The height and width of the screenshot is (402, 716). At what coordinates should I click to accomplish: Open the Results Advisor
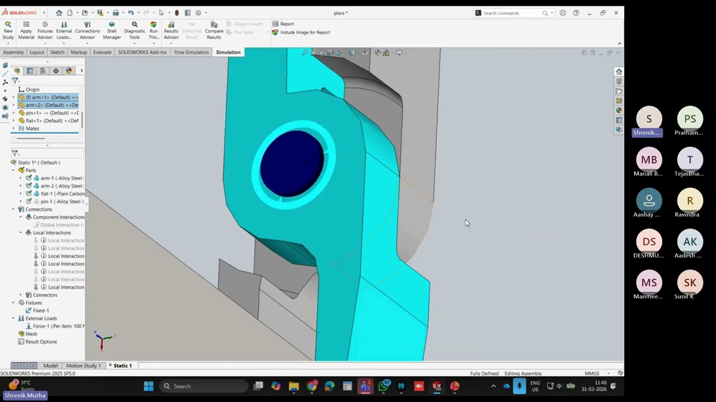(x=171, y=30)
